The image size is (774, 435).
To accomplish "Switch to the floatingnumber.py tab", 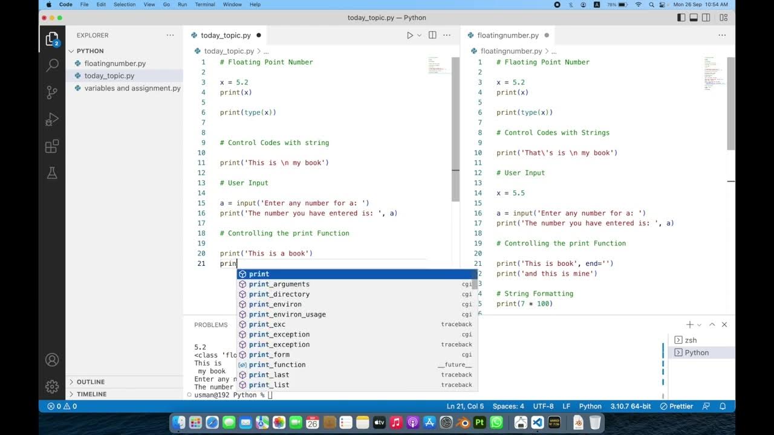I will [x=508, y=35].
